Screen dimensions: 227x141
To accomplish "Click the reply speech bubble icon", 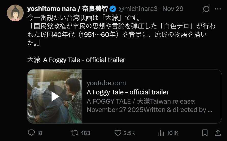I will [31, 133].
